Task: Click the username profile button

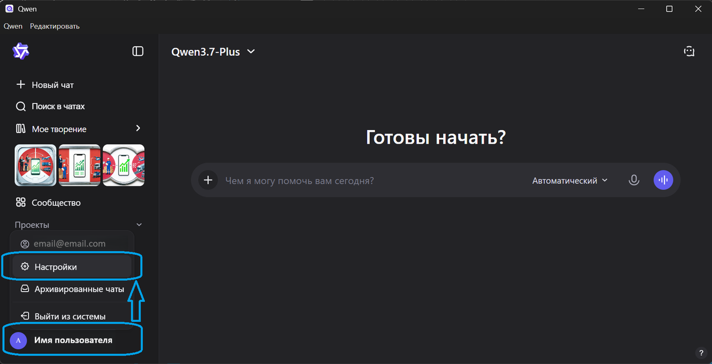Action: pyautogui.click(x=72, y=340)
